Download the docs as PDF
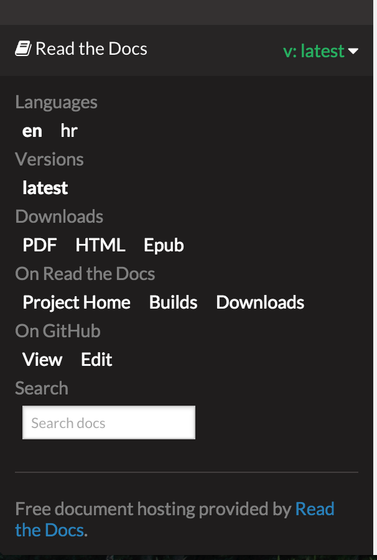 pyautogui.click(x=40, y=245)
